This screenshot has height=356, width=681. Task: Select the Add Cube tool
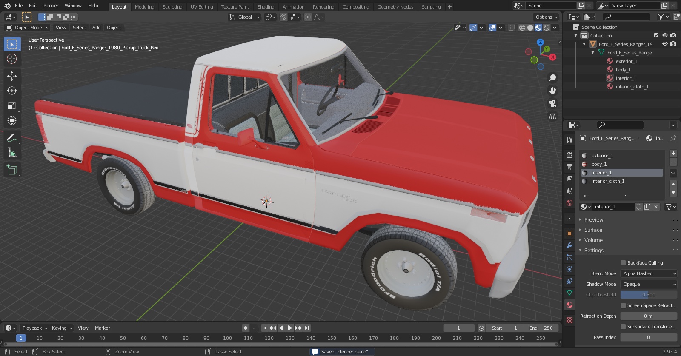pyautogui.click(x=12, y=170)
